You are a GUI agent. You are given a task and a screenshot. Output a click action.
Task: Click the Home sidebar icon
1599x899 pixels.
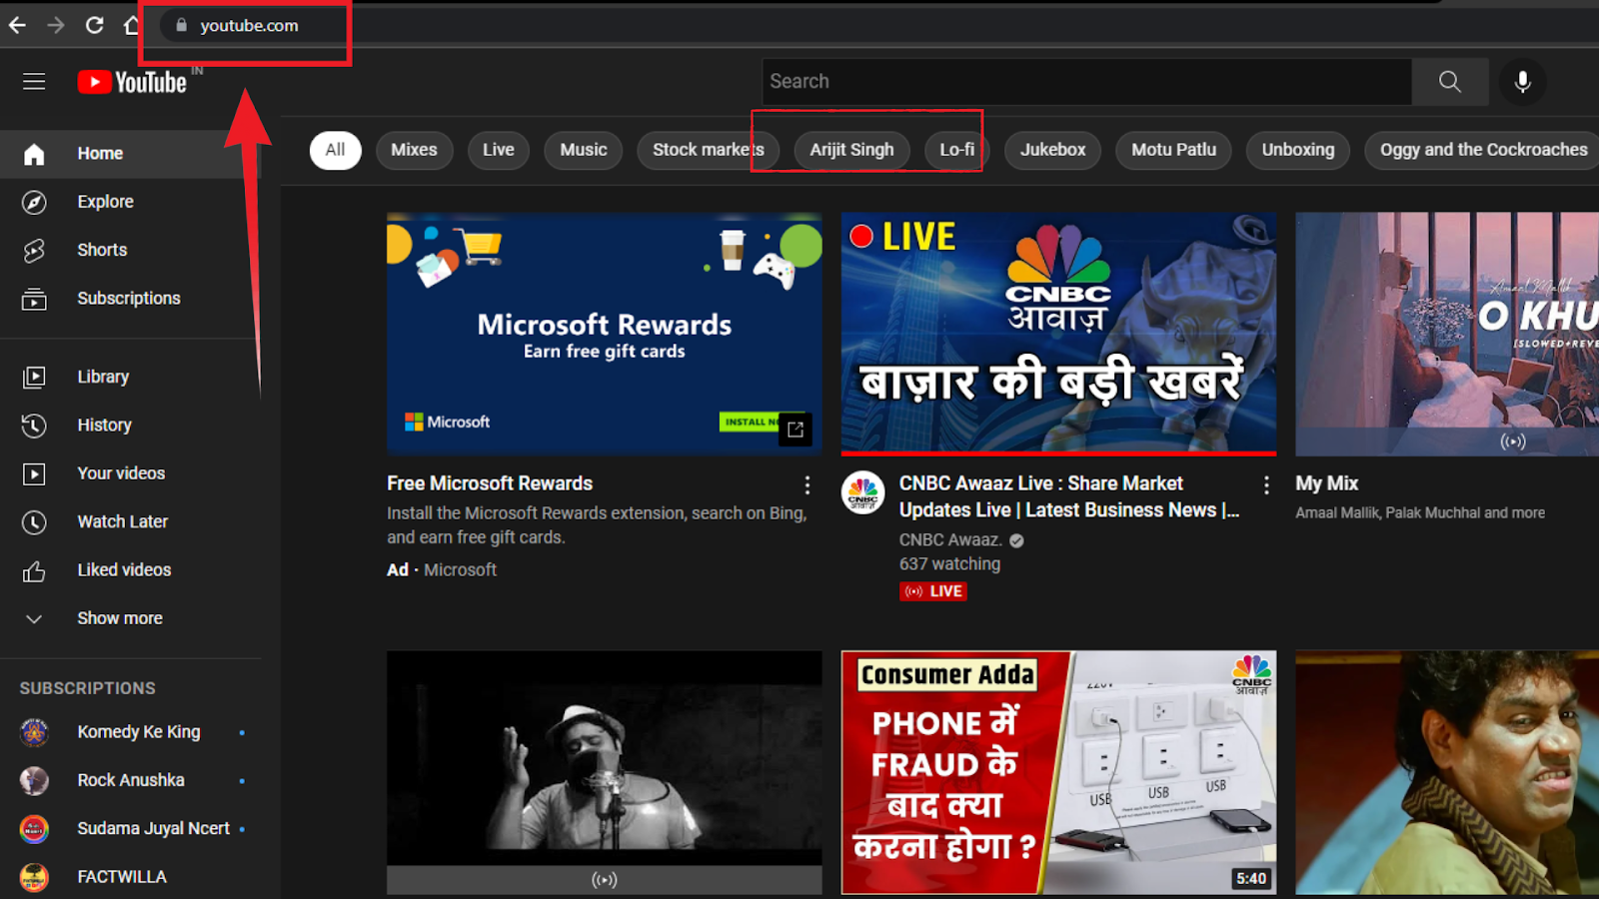tap(34, 154)
